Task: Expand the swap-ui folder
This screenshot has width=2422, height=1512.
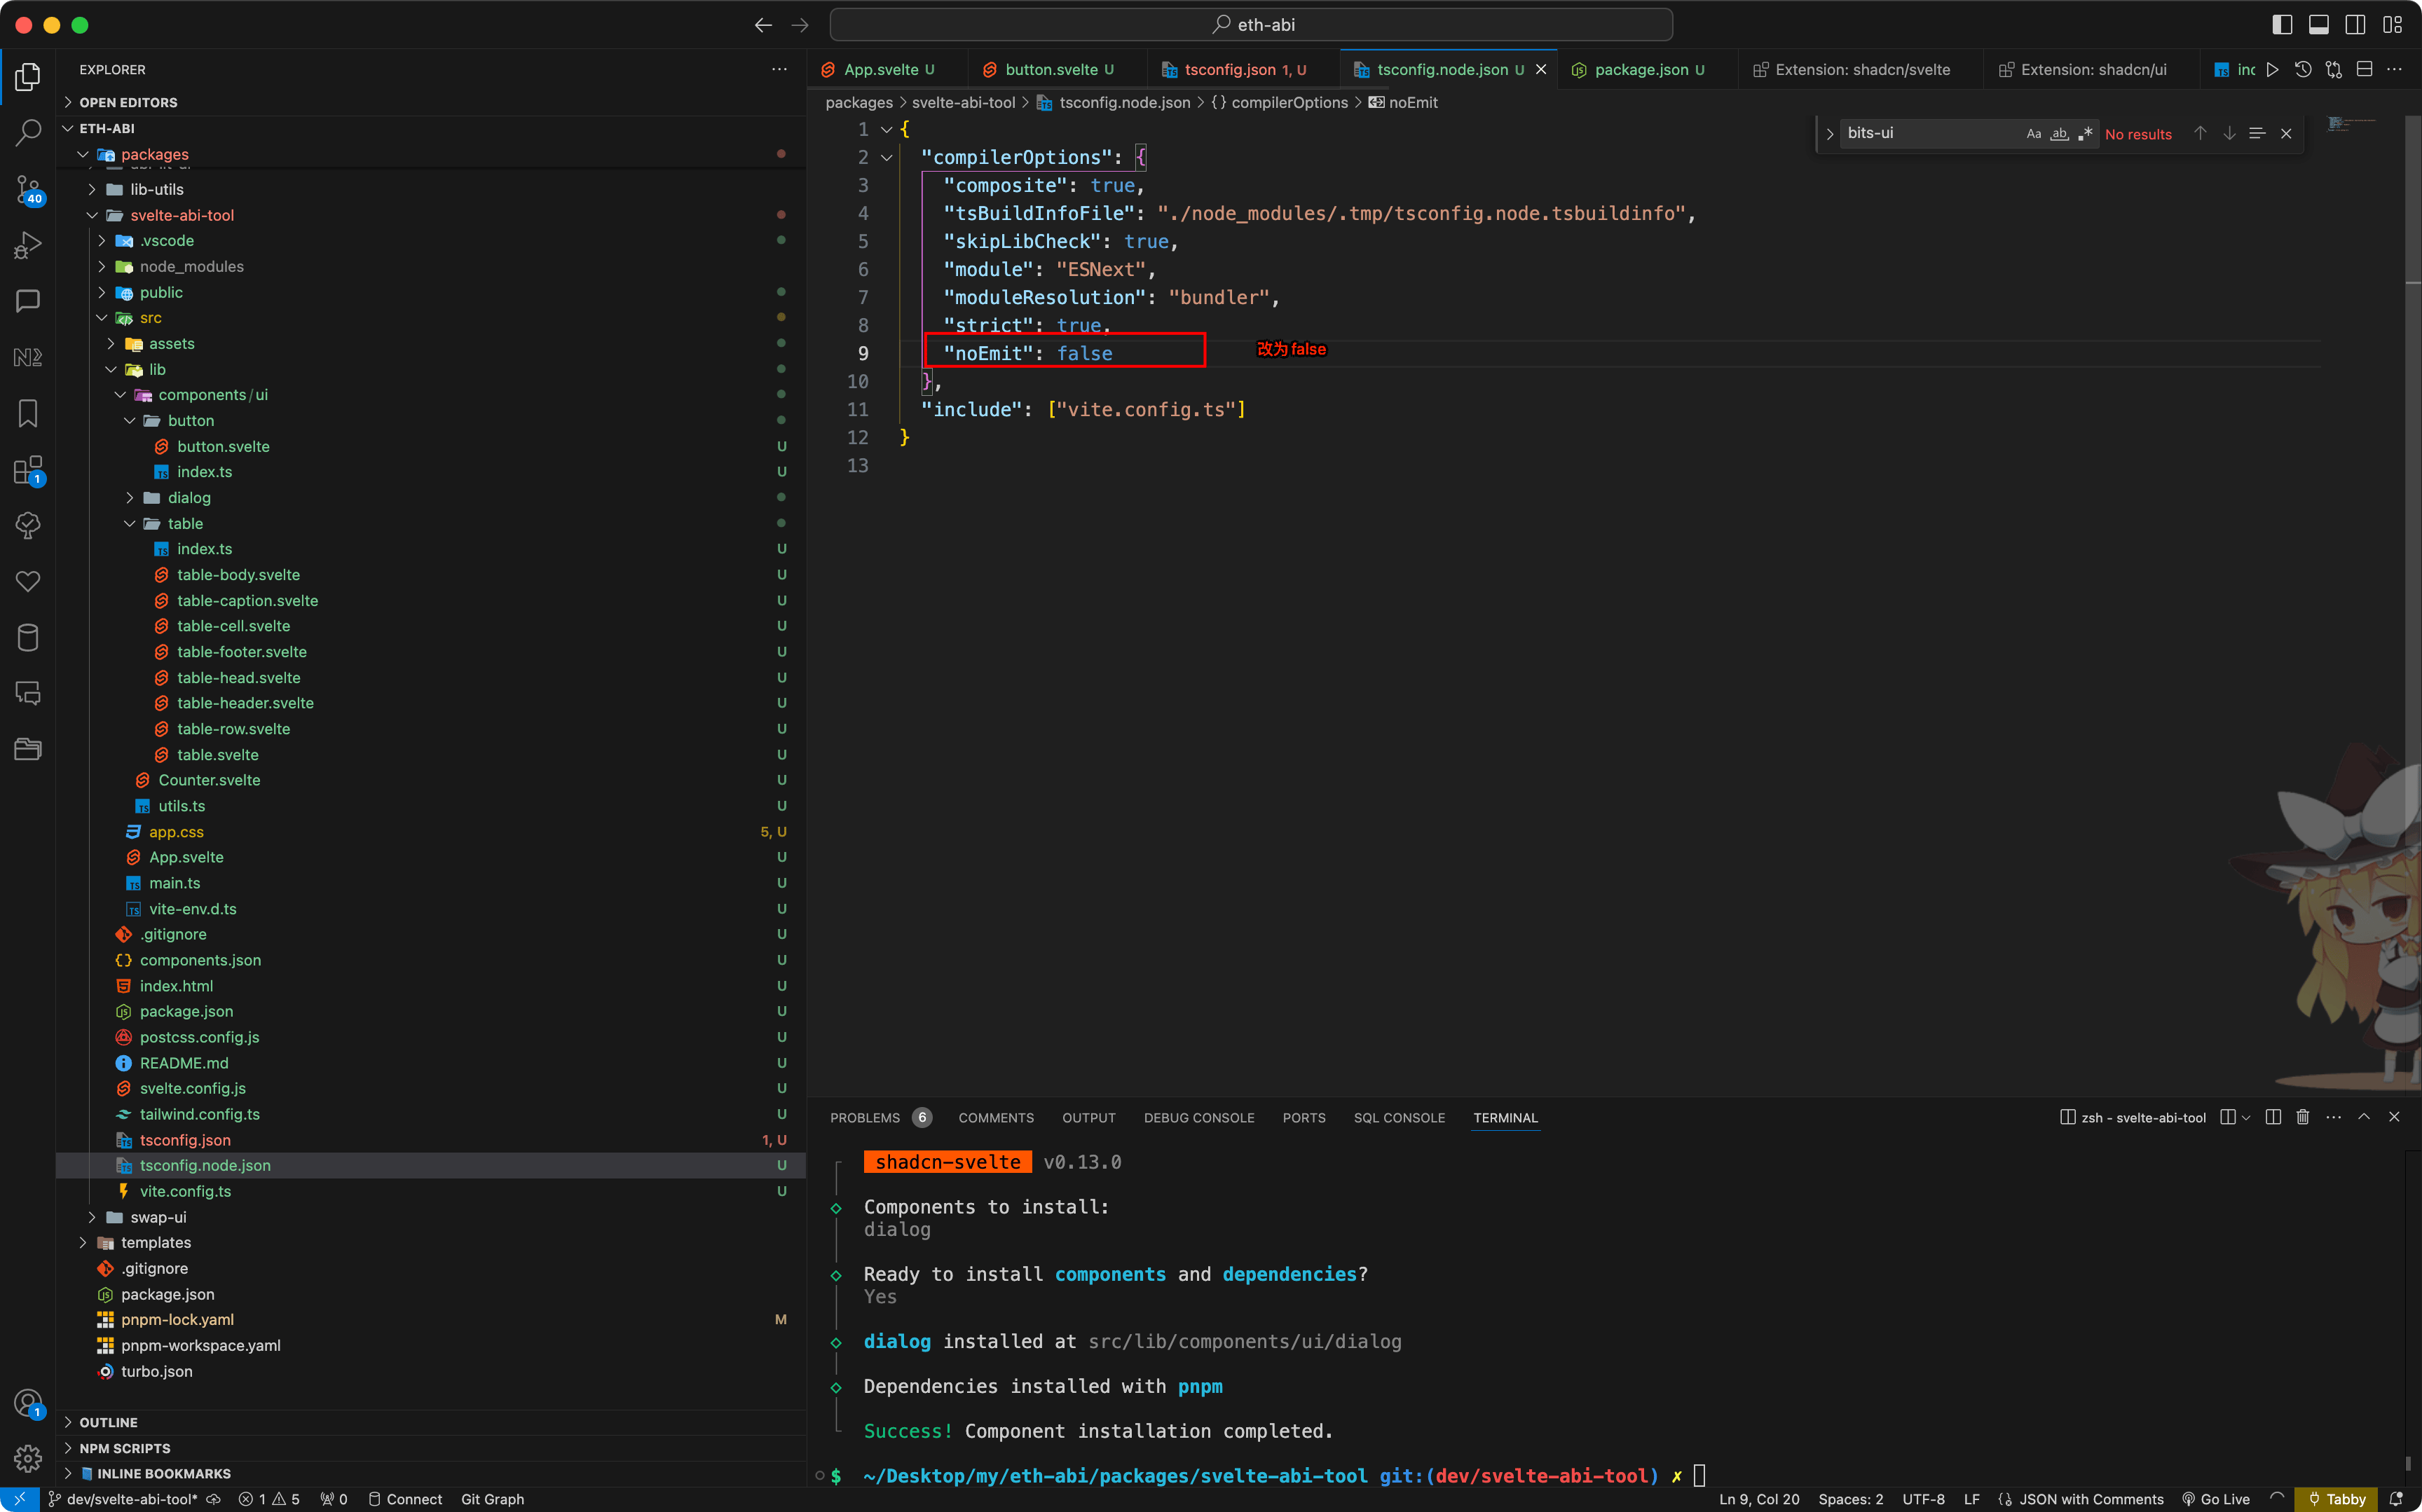Action: tap(158, 1217)
